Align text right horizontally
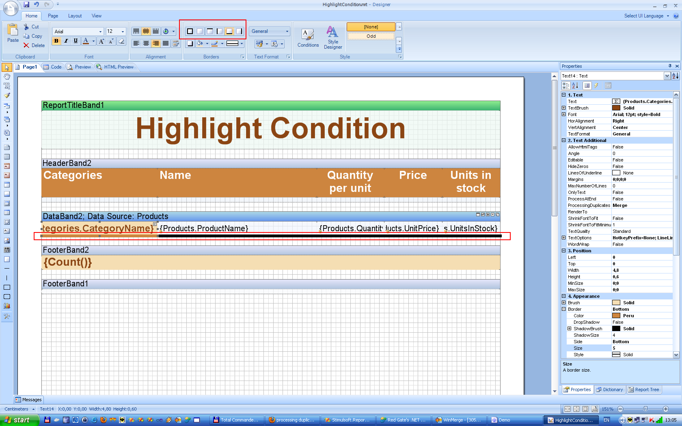 point(156,43)
